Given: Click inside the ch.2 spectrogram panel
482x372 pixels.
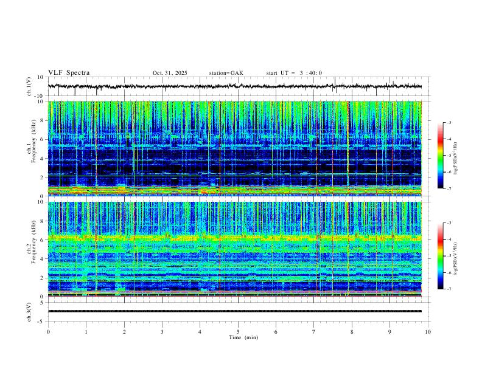Looking at the screenshot, I should tap(234, 249).
